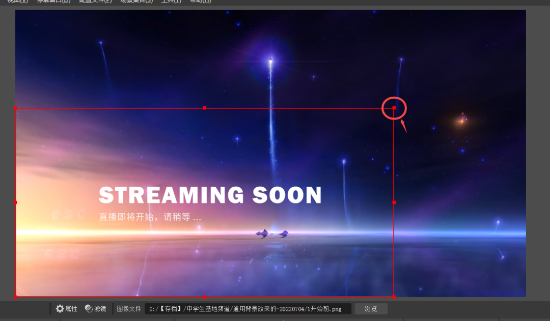Open the 视图(V) menu
Screen dimensions: 550x321
pyautogui.click(x=17, y=2)
